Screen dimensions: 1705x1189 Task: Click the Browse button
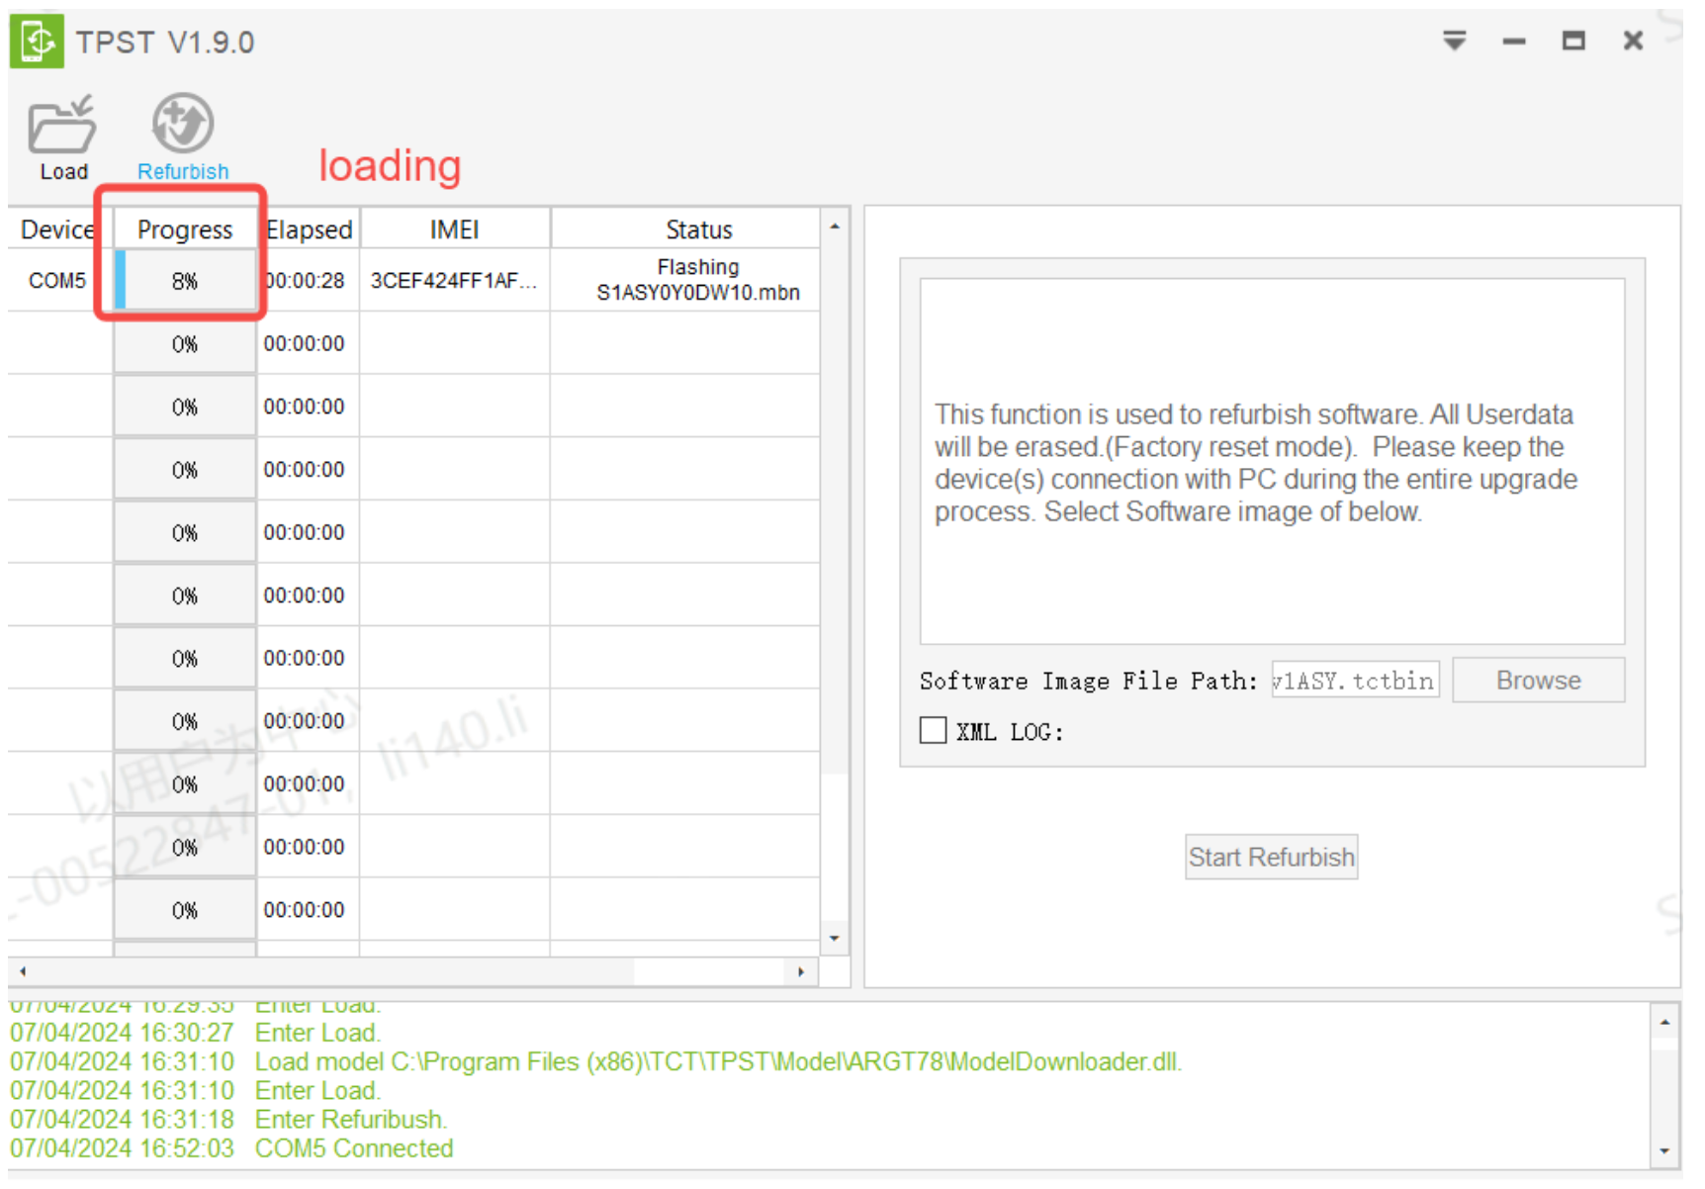point(1537,681)
